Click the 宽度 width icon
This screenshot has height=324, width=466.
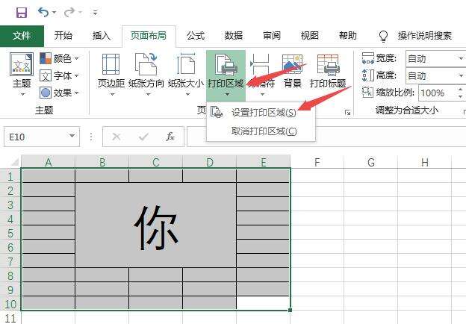(x=367, y=58)
